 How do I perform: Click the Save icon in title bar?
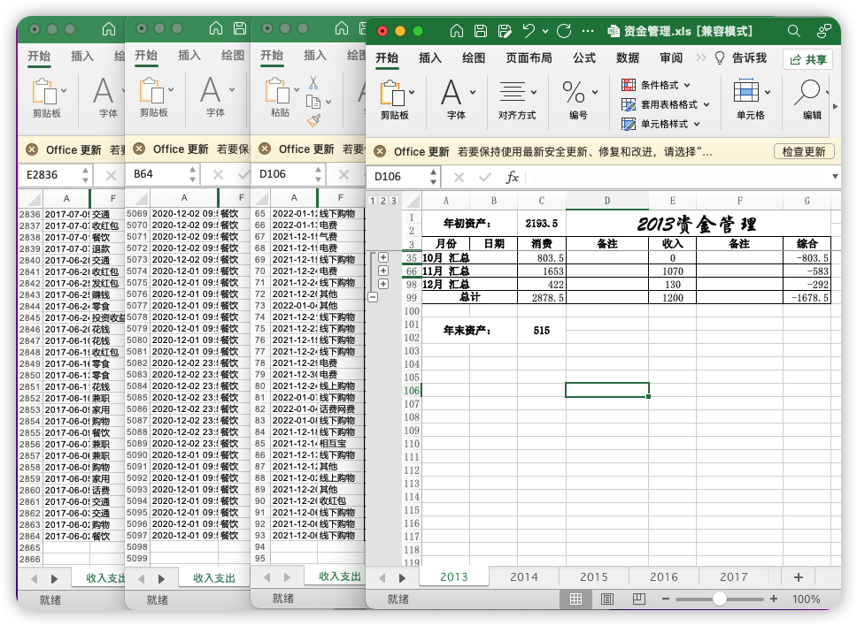(481, 31)
